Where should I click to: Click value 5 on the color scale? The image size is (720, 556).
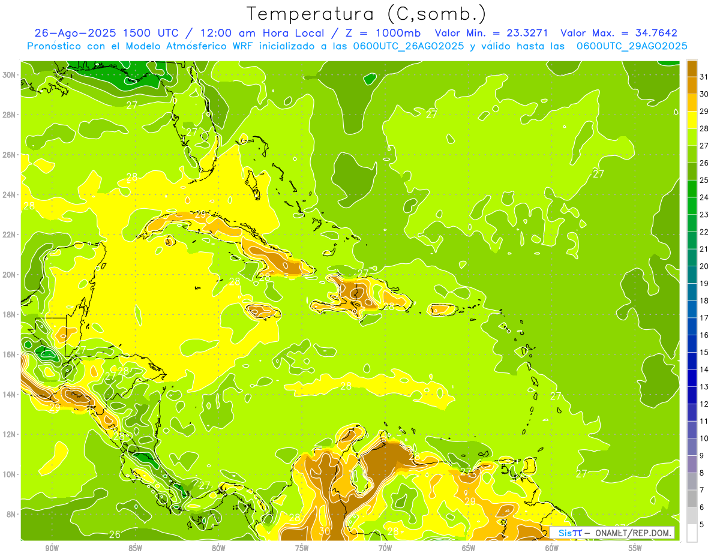pos(702,525)
